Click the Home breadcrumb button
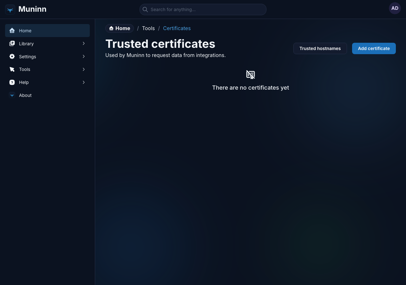The width and height of the screenshot is (406, 285). (x=120, y=28)
